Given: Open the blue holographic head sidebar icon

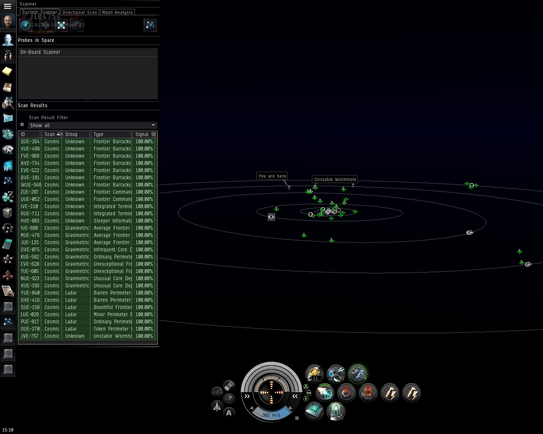Looking at the screenshot, I should (x=8, y=40).
